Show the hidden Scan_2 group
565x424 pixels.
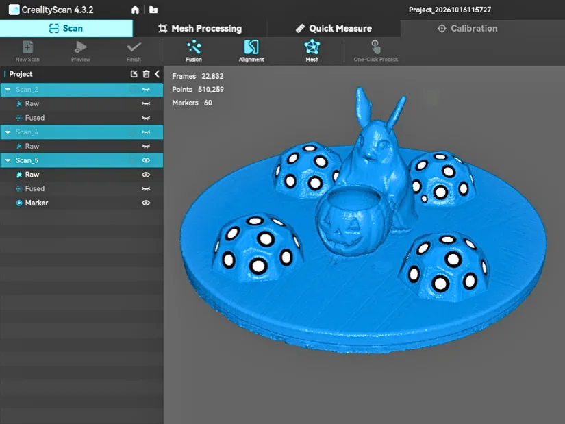tap(146, 90)
